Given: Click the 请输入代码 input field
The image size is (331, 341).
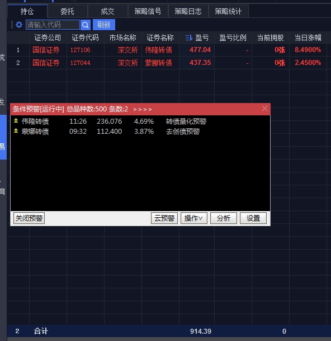Looking at the screenshot, I should (53, 25).
